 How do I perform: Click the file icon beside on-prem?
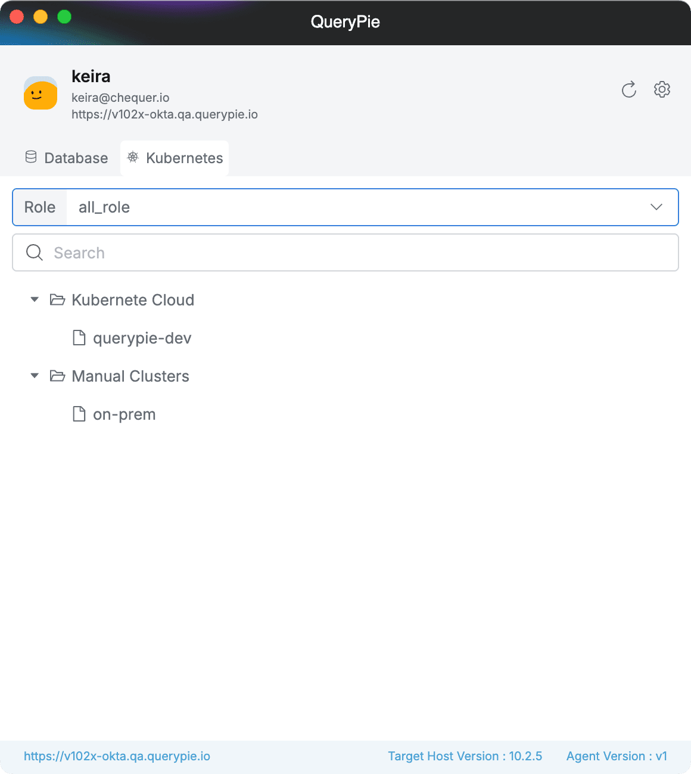pyautogui.click(x=79, y=414)
